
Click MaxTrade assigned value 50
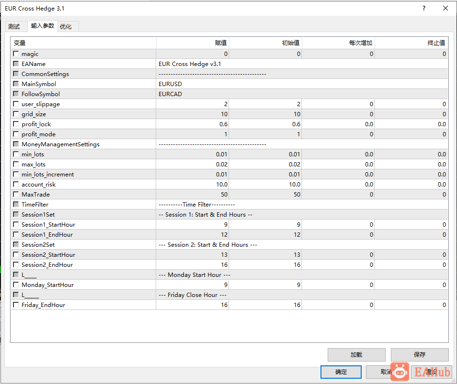click(x=193, y=194)
